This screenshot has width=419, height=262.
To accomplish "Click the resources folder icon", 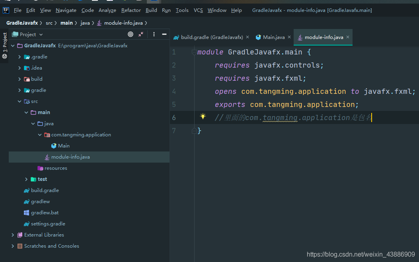I will pyautogui.click(x=40, y=168).
